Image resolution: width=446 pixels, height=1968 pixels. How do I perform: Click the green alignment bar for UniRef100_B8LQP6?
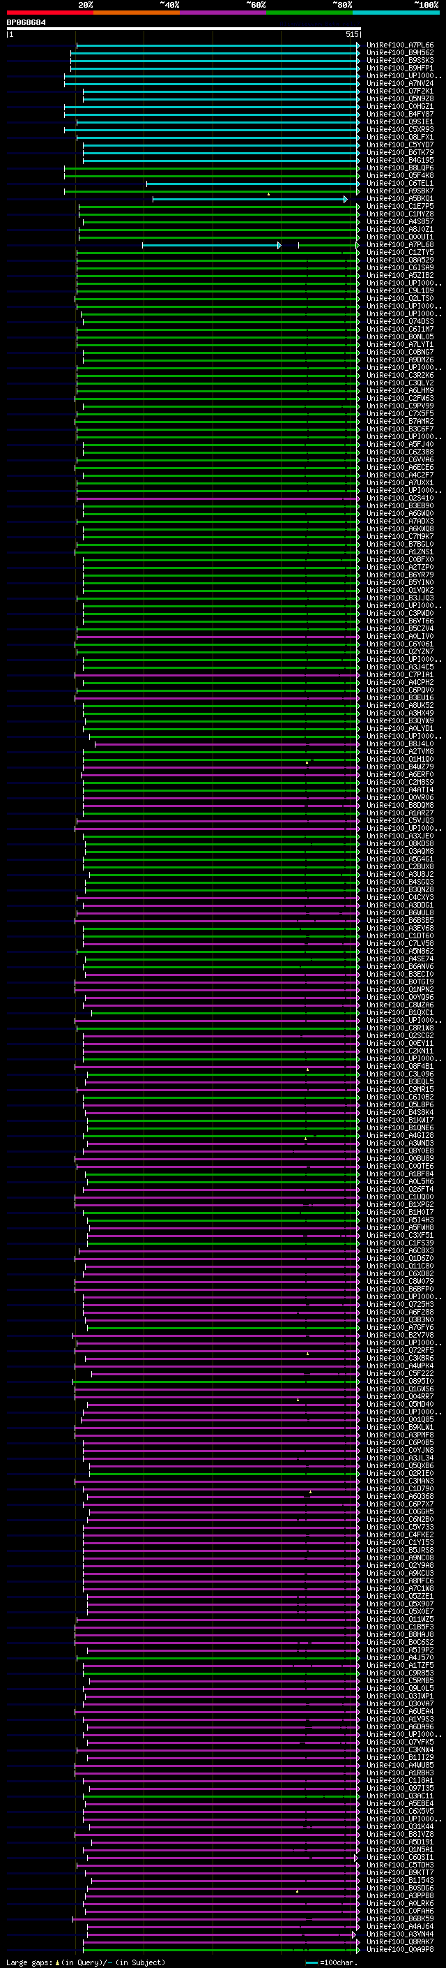click(x=212, y=168)
